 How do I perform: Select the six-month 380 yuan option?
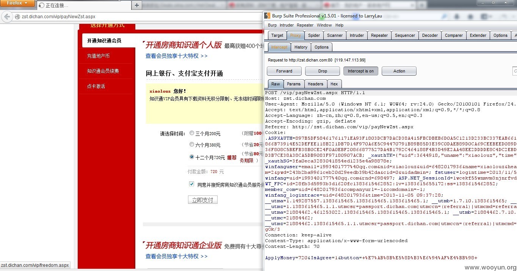coord(192,145)
